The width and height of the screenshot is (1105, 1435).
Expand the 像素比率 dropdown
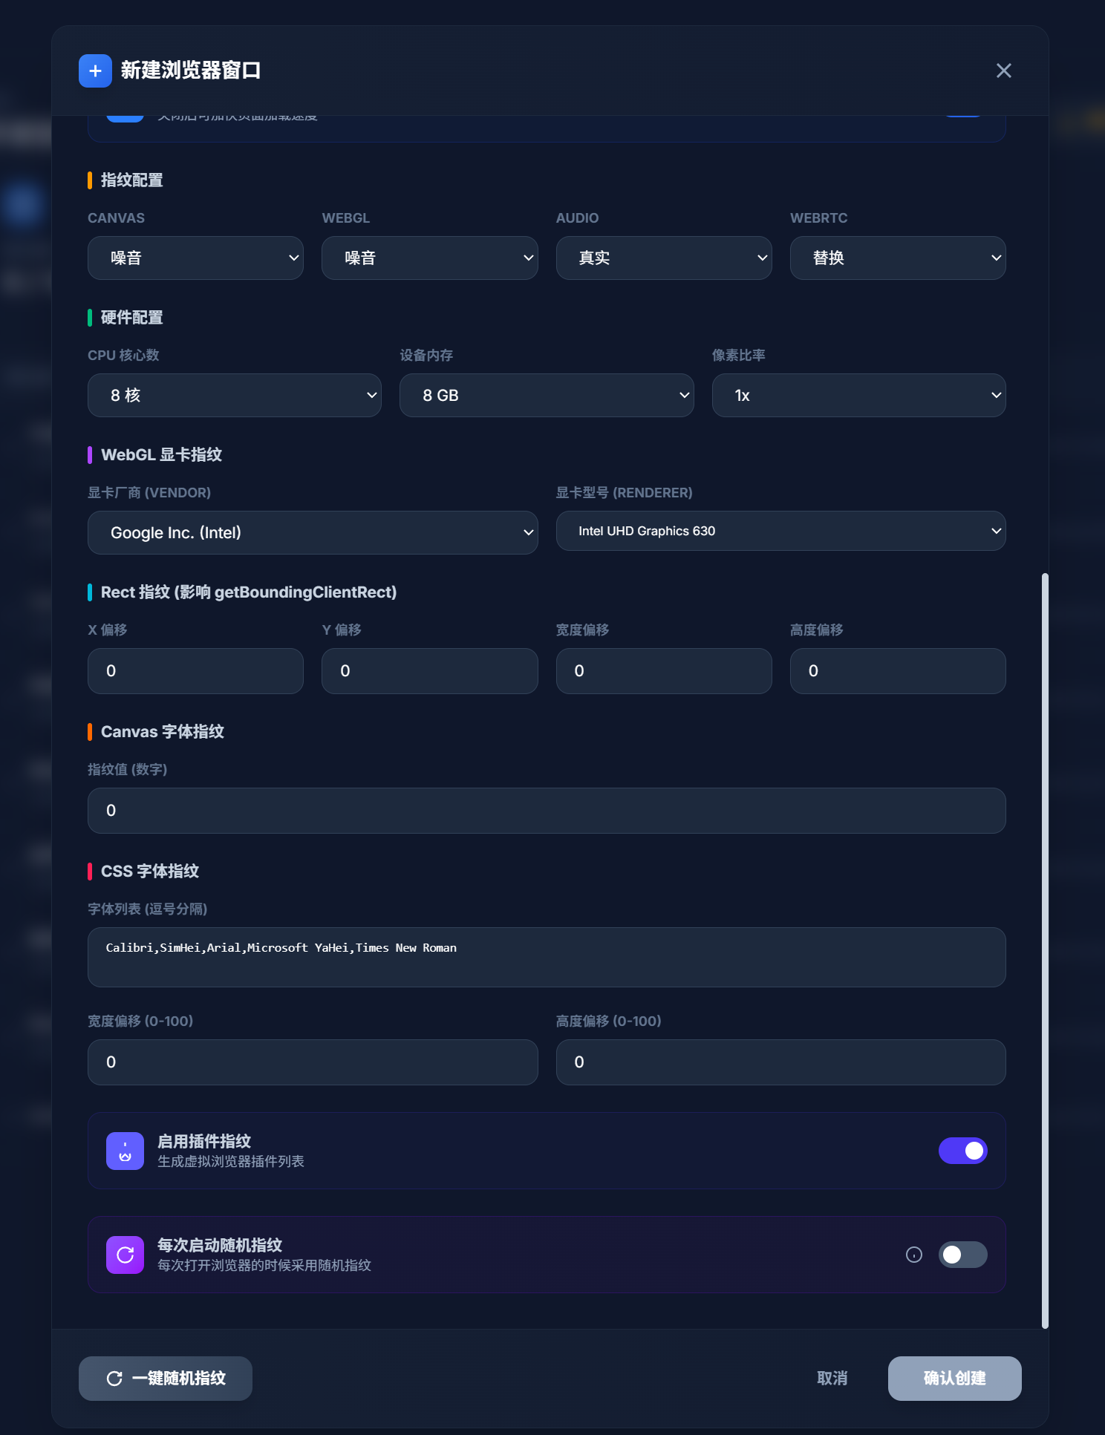pyautogui.click(x=858, y=396)
